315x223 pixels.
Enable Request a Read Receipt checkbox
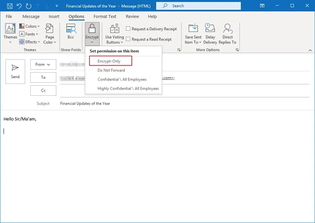128,39
